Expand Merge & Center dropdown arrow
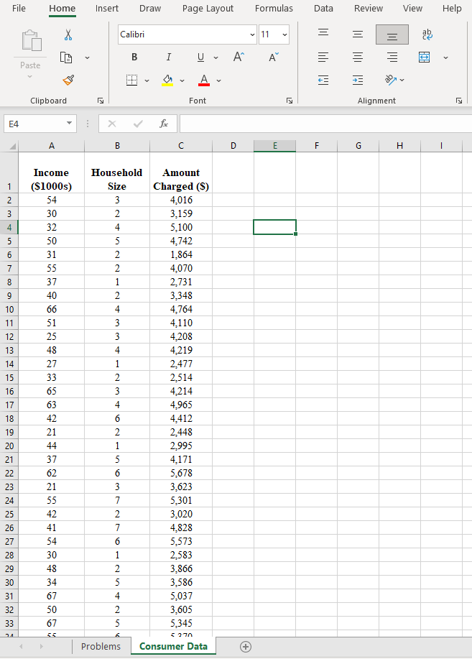The width and height of the screenshot is (472, 659). tap(445, 57)
